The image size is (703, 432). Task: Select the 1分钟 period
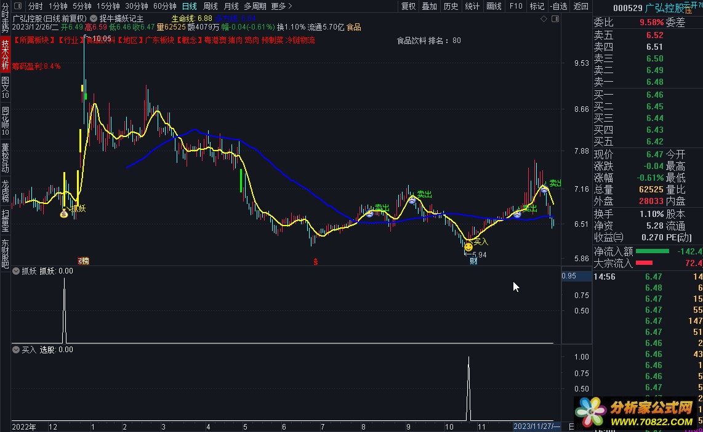pos(58,6)
